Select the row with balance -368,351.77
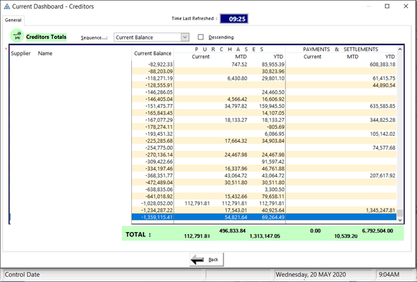The height and width of the screenshot is (282, 417). point(264,175)
